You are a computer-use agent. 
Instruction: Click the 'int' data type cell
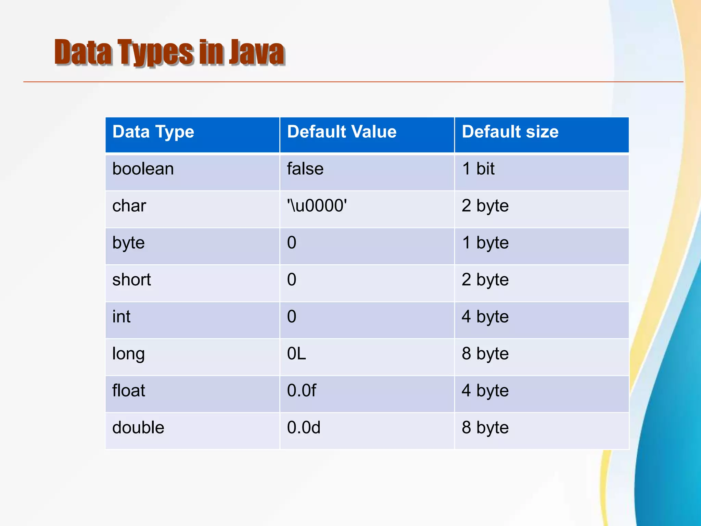pyautogui.click(x=121, y=317)
